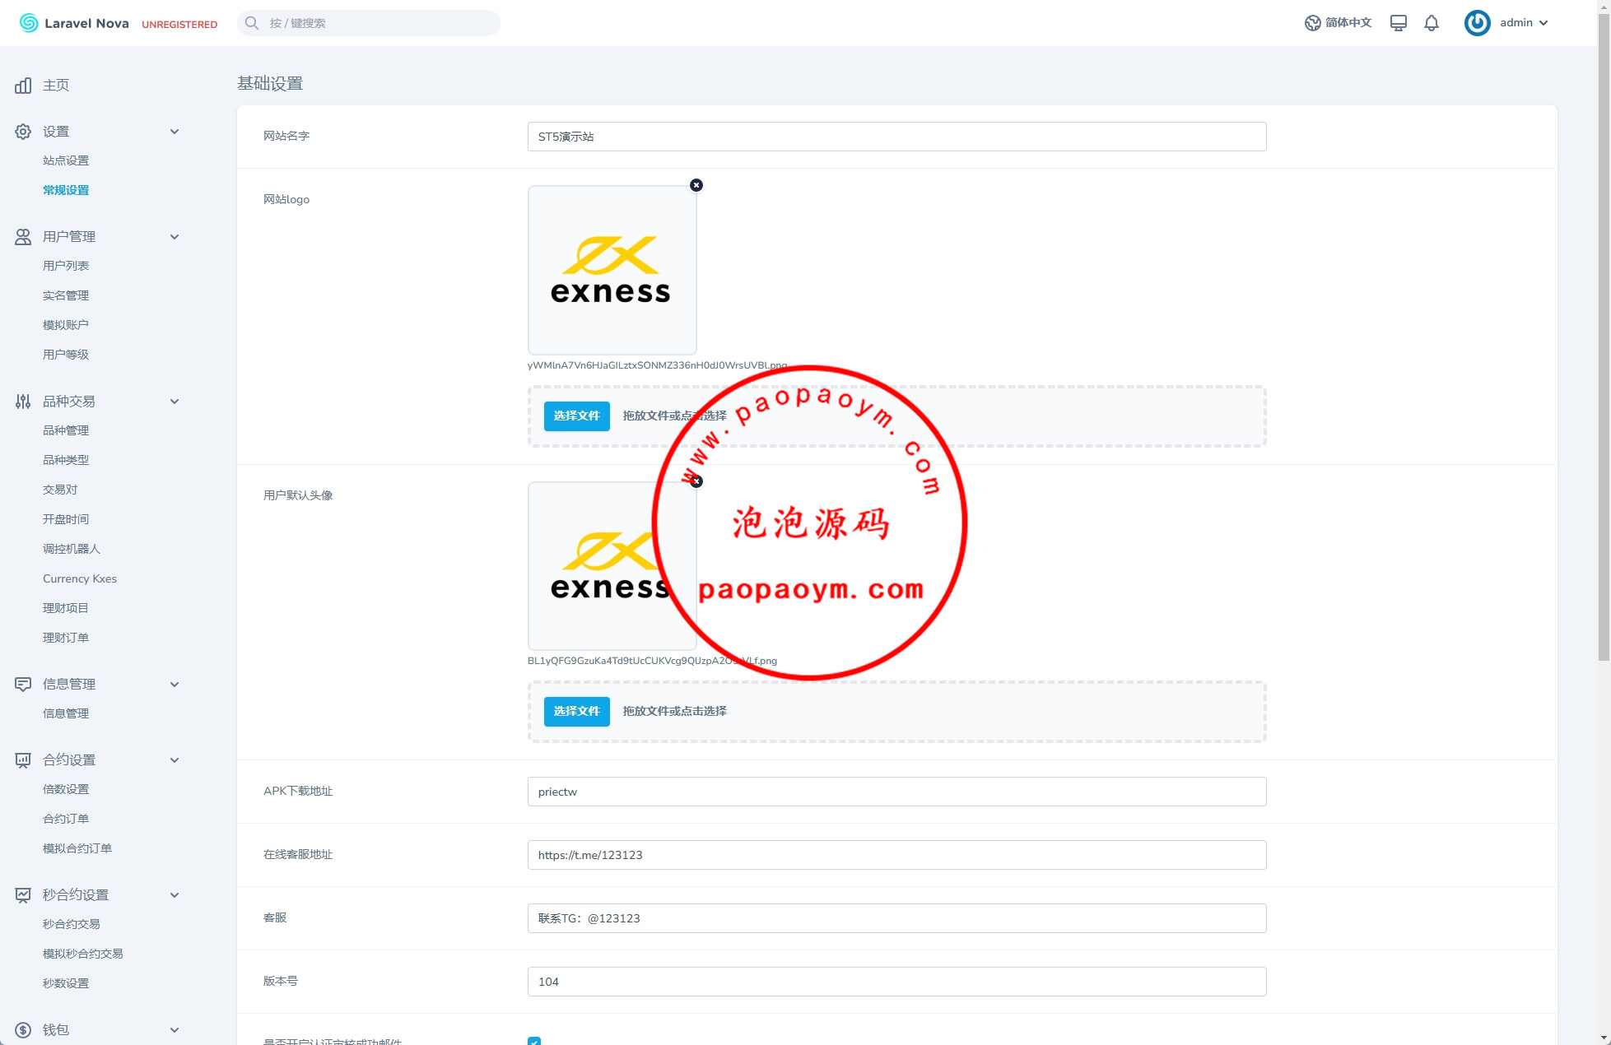Image resolution: width=1611 pixels, height=1045 pixels.
Task: Collapse the 秒合约设置 section chevron
Action: pos(175,895)
